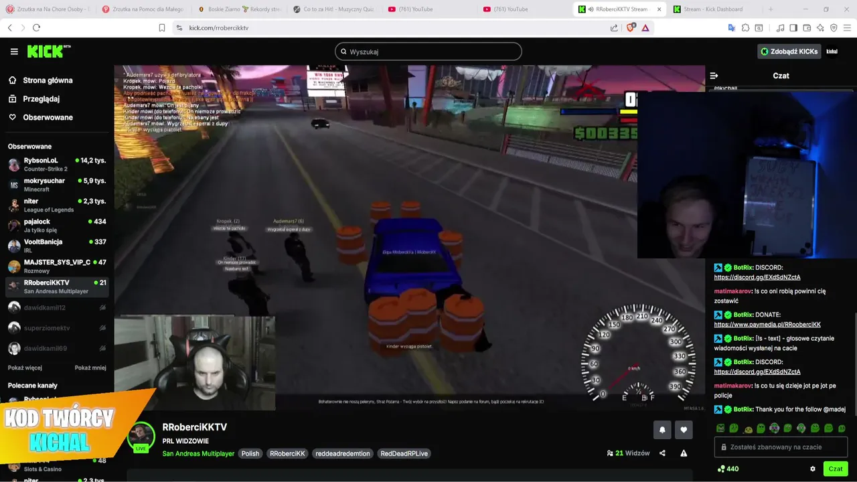Toggle the browser sidebar panel icon
This screenshot has width=857, height=482.
tap(793, 27)
